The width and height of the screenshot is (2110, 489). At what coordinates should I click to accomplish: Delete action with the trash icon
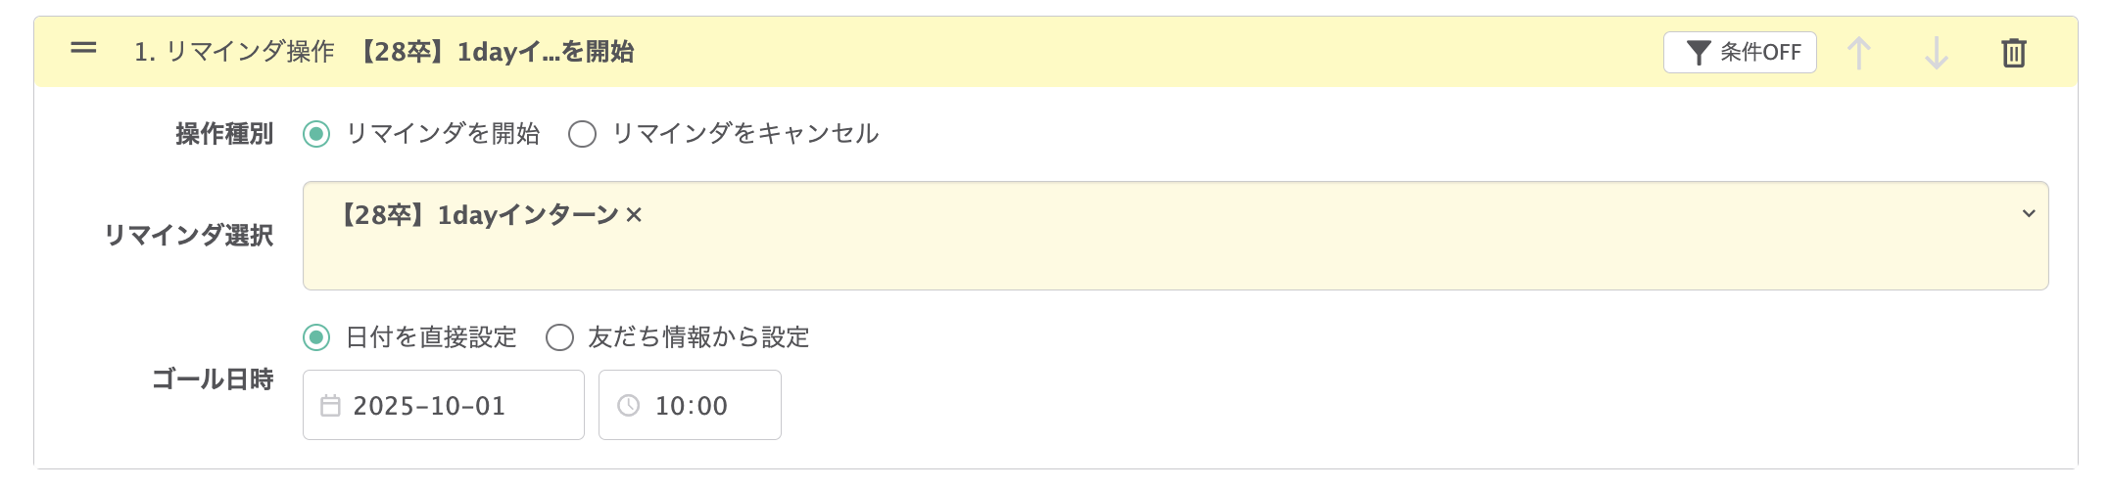[2013, 53]
